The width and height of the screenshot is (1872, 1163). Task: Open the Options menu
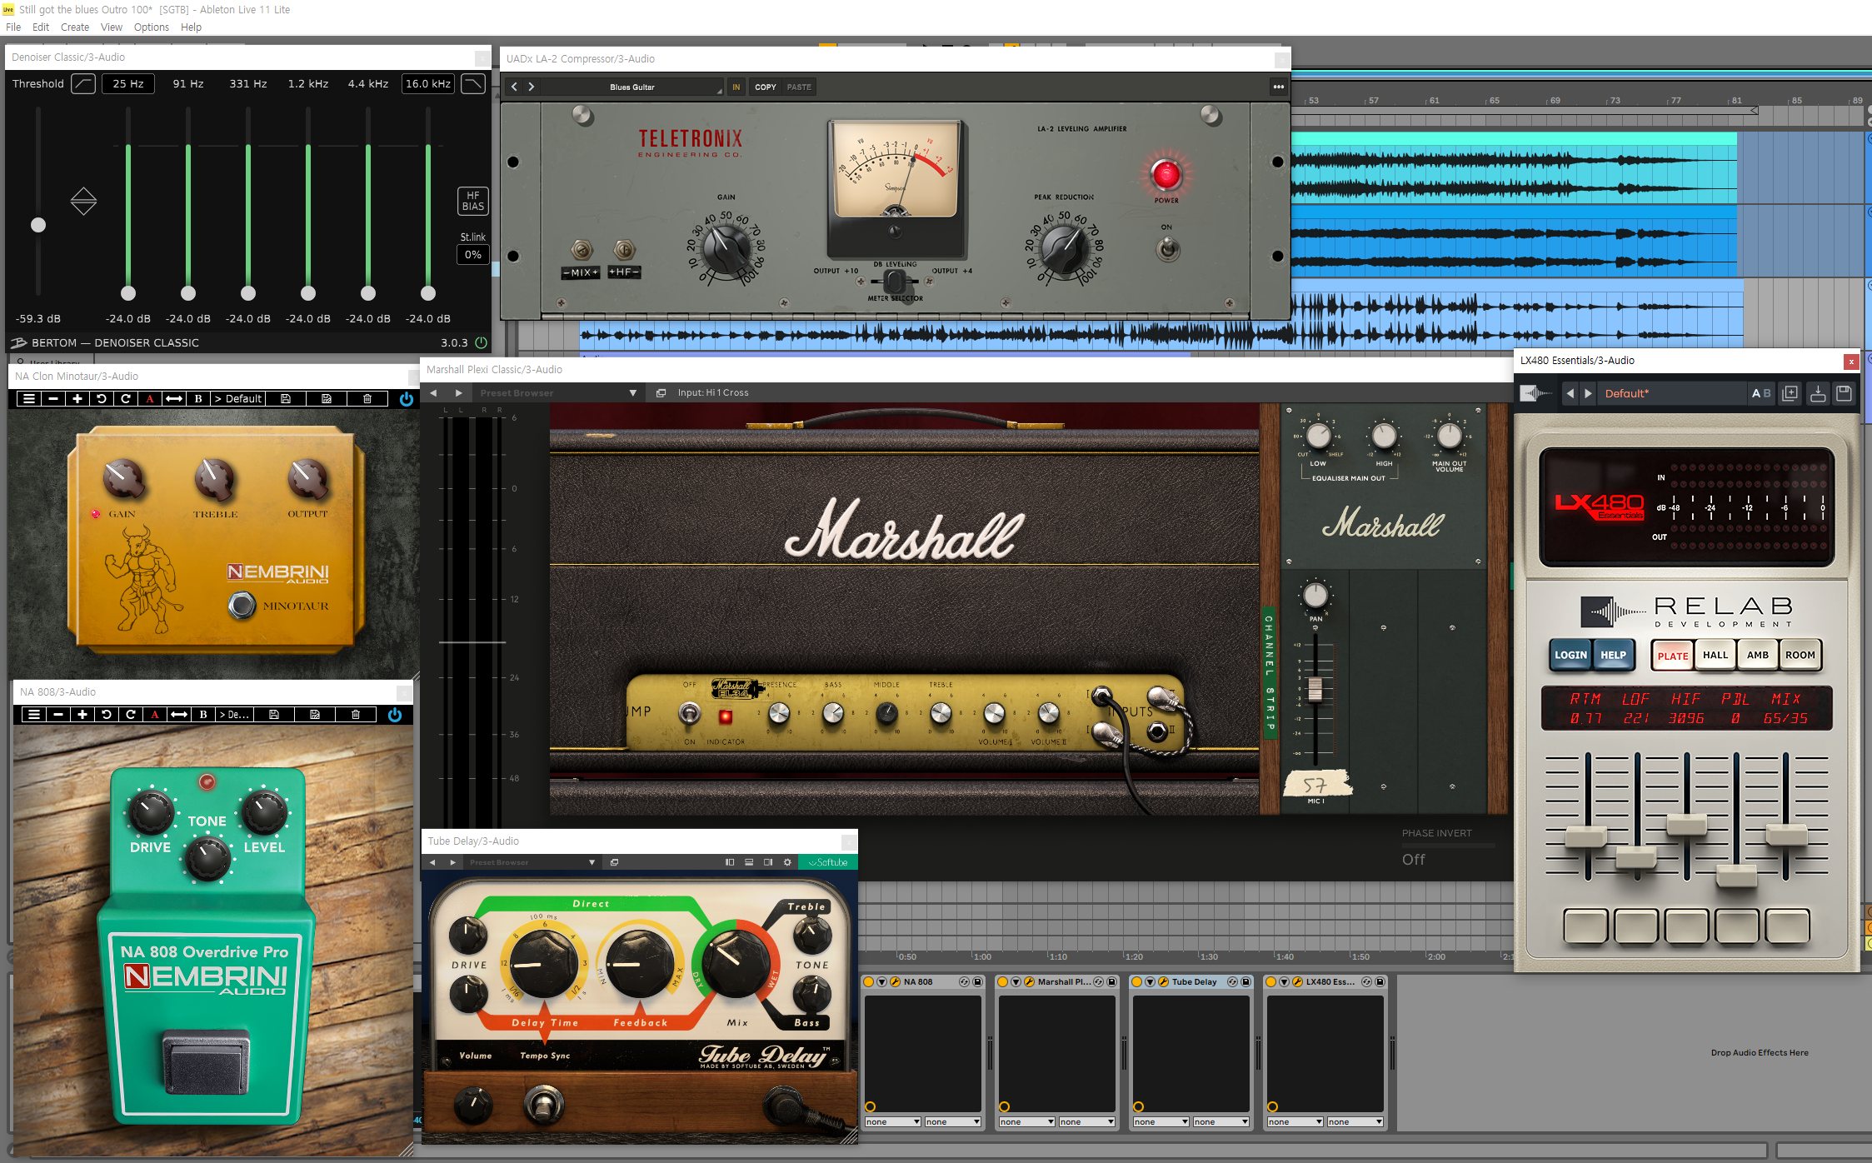click(151, 27)
